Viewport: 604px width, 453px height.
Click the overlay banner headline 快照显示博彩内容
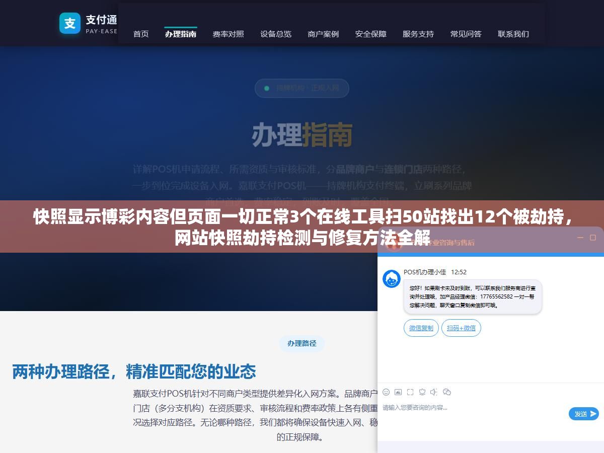302,228
